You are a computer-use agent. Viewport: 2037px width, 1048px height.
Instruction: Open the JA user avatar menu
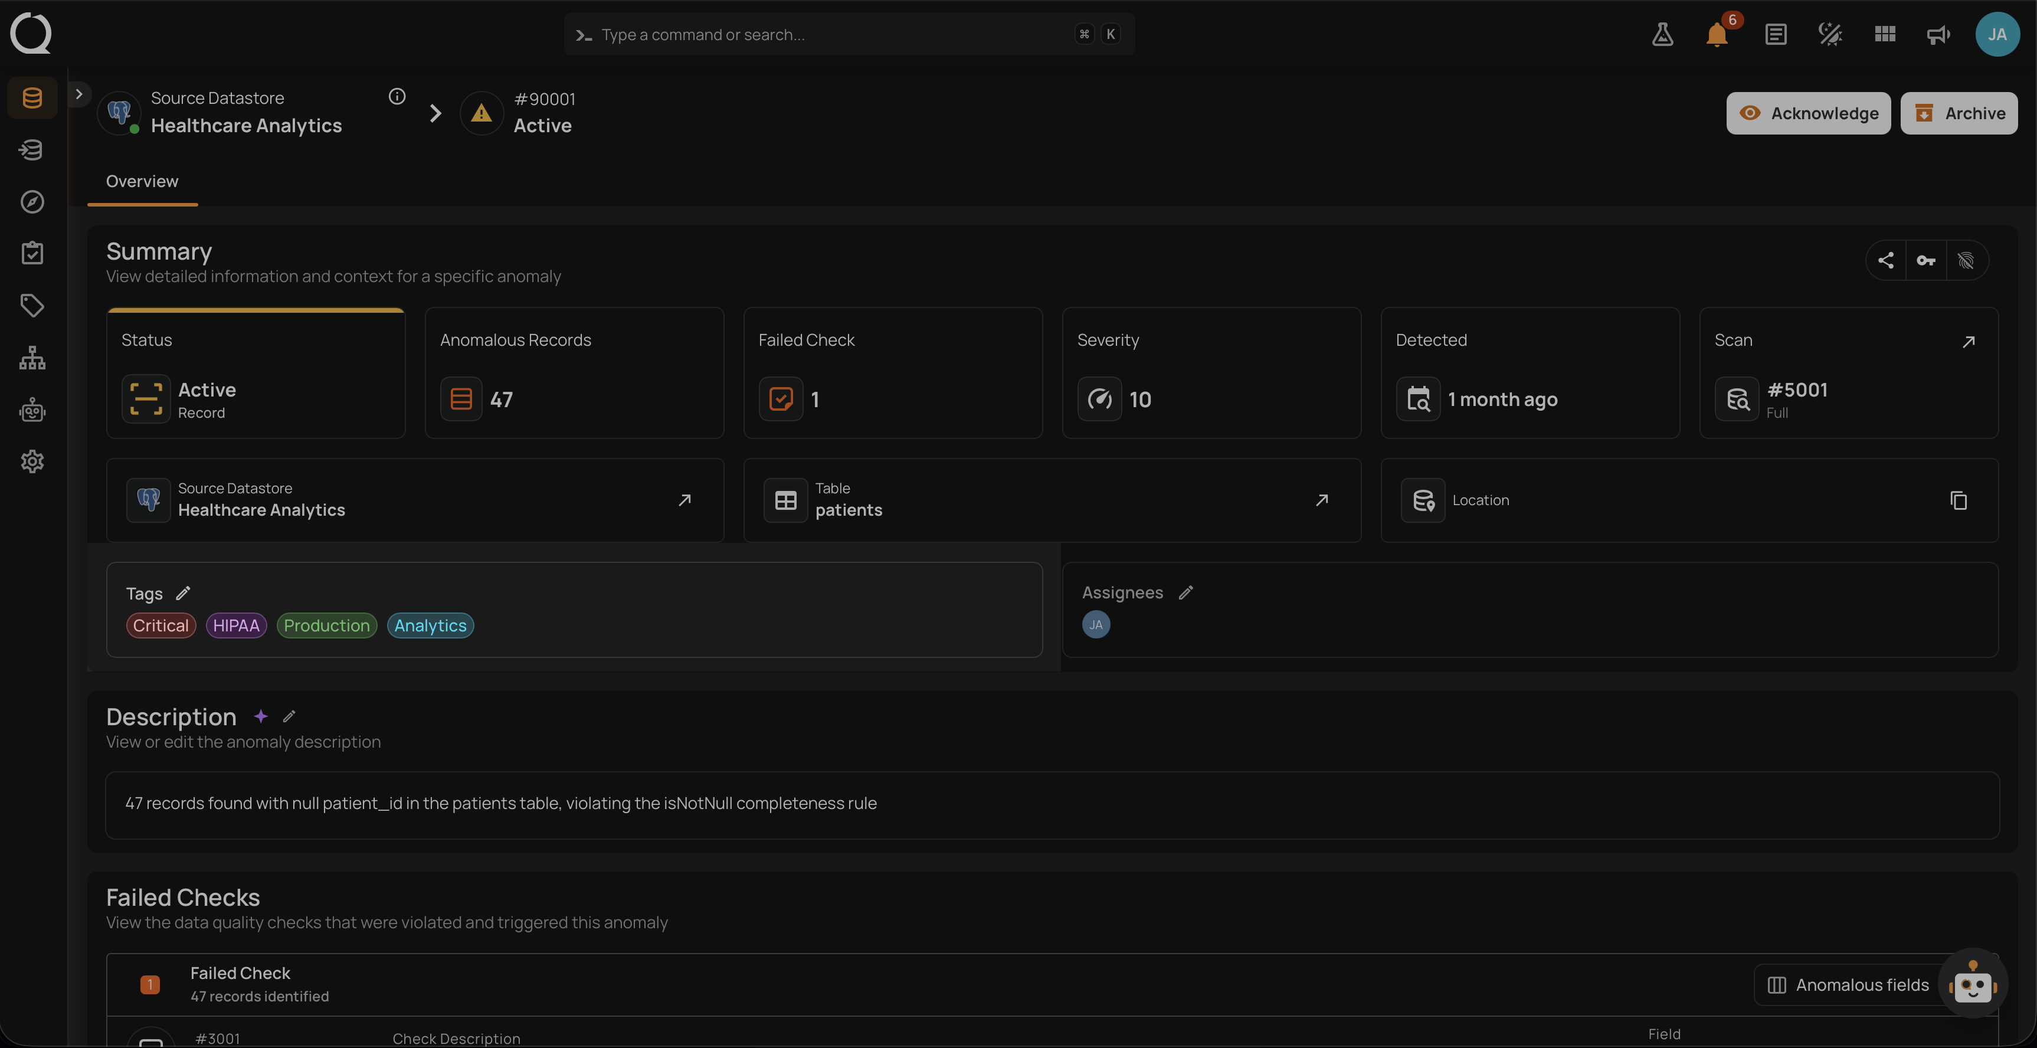(x=1997, y=34)
